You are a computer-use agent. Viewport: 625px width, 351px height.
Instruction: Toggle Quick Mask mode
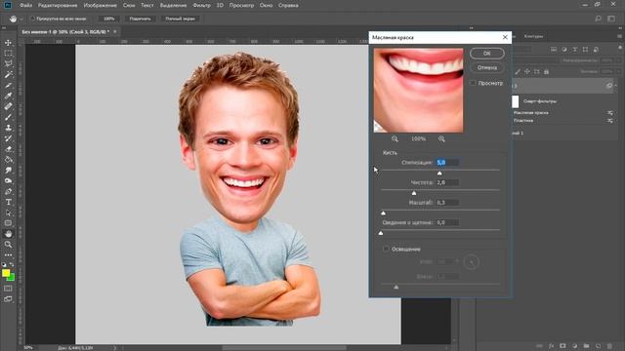[x=8, y=289]
